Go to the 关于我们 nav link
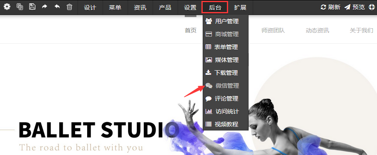This screenshot has height=155, width=377. (x=362, y=31)
